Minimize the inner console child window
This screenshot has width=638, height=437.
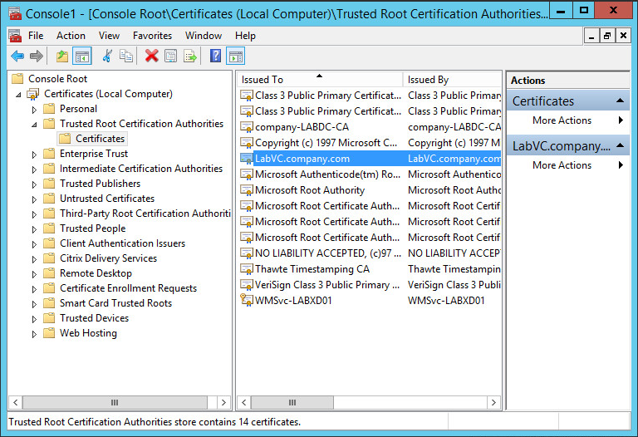592,36
